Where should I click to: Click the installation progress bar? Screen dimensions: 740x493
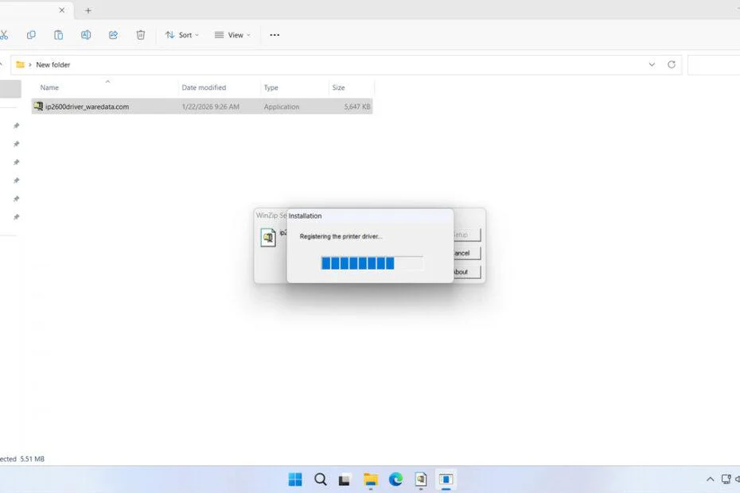pyautogui.click(x=372, y=263)
